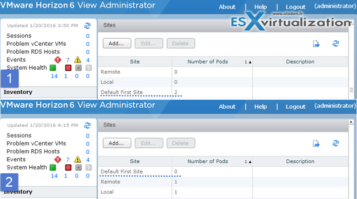Select Local row in bottom table

click(x=223, y=192)
